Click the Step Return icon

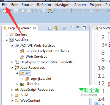[59, 11]
